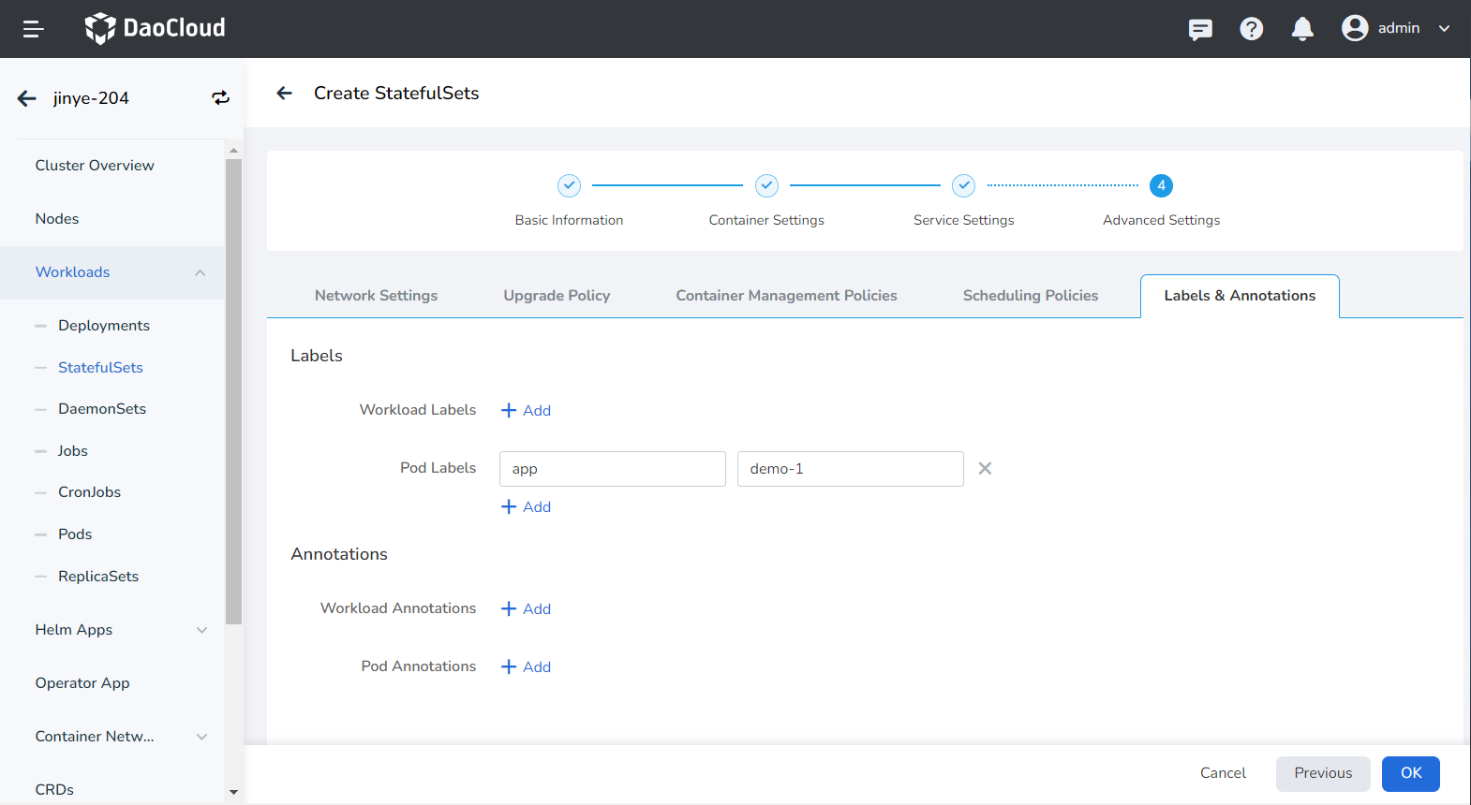
Task: Expand the Helm Apps section
Action: tap(201, 630)
